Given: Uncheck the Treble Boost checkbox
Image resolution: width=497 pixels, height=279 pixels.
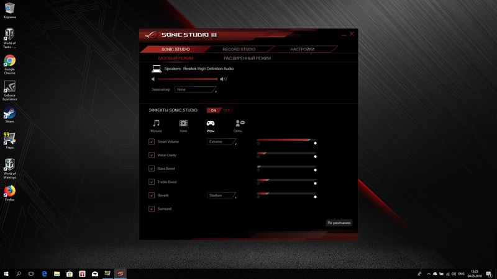Looking at the screenshot, I should click(x=152, y=182).
